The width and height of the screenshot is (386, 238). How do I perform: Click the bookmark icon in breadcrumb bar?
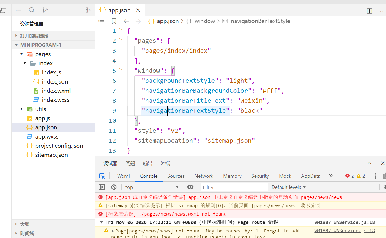[114, 21]
